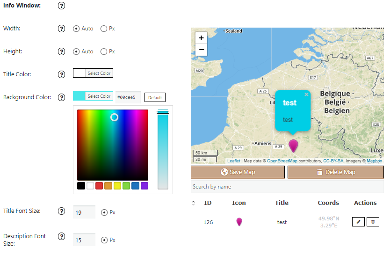The height and width of the screenshot is (255, 390).
Task: Sort the markers table using the sort arrows
Action: tap(194, 203)
